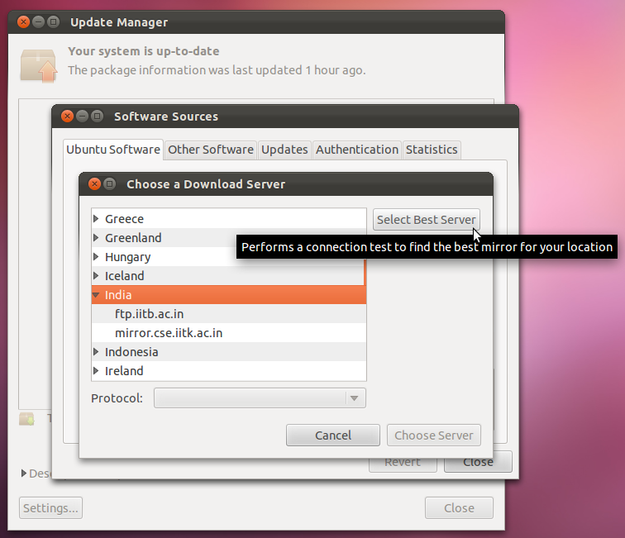Open the Authentication tab
The width and height of the screenshot is (625, 538).
coord(357,150)
